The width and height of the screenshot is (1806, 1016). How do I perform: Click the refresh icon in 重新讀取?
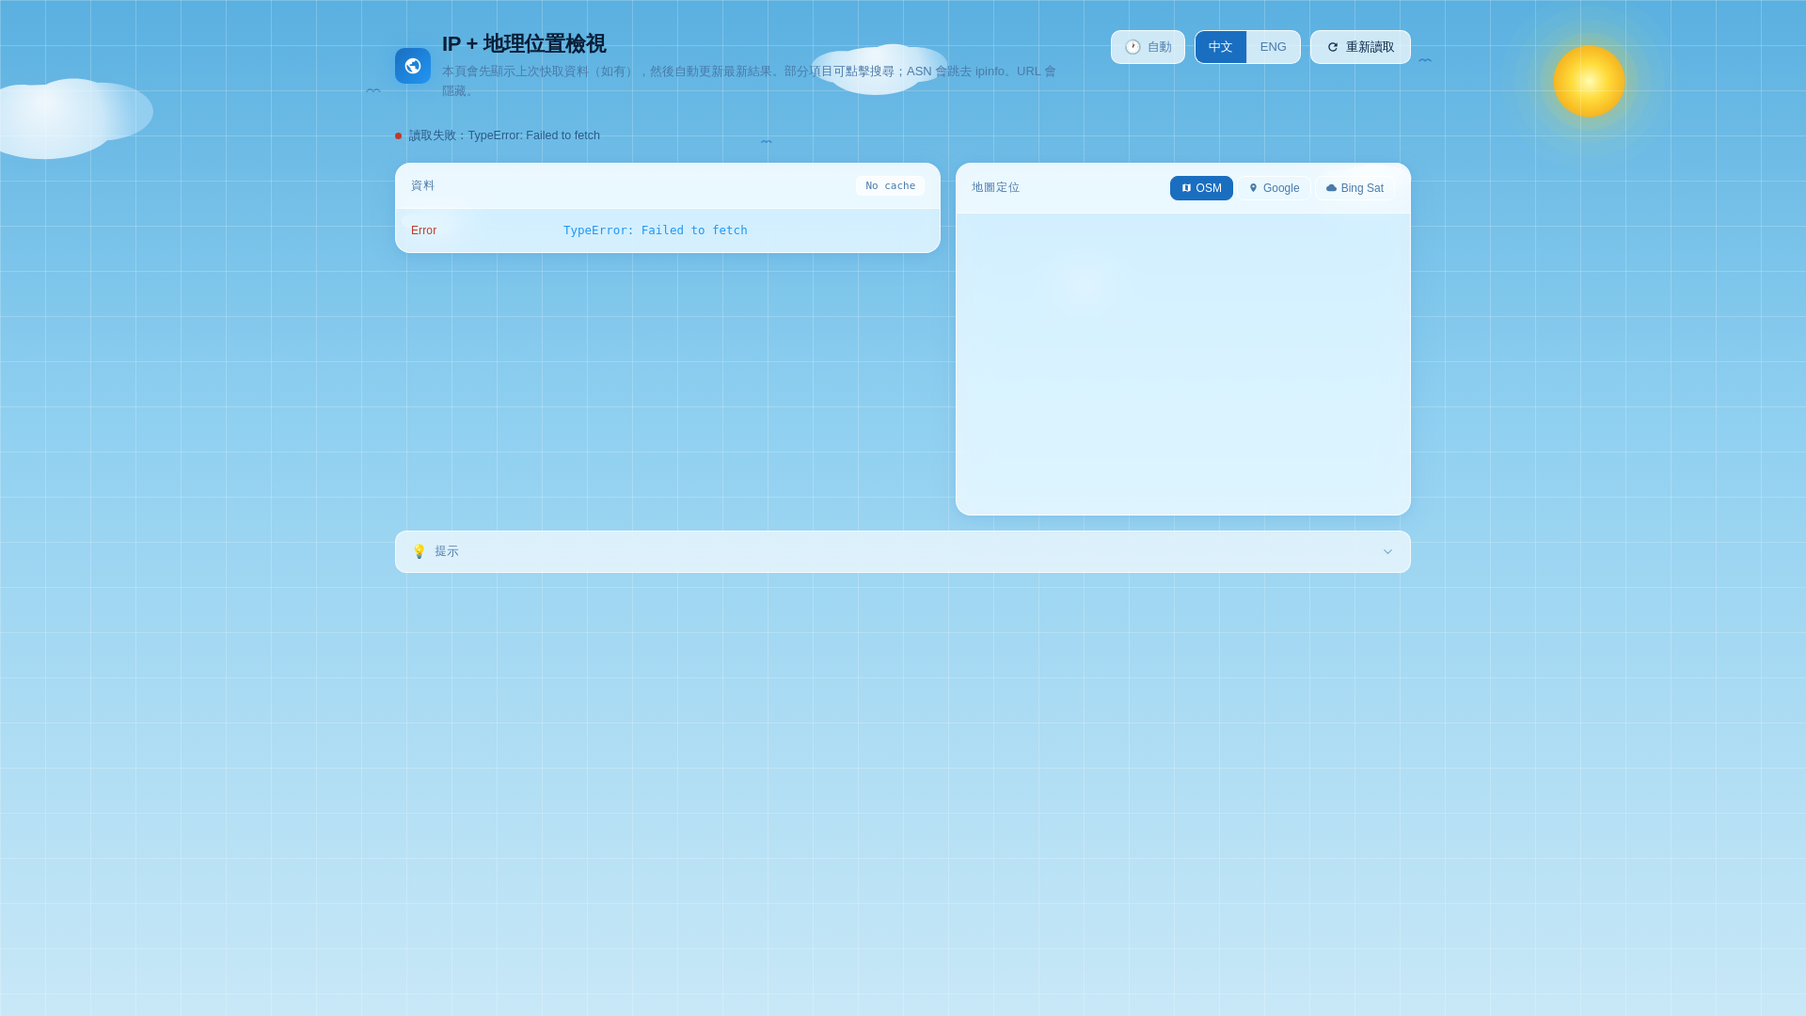[1333, 47]
